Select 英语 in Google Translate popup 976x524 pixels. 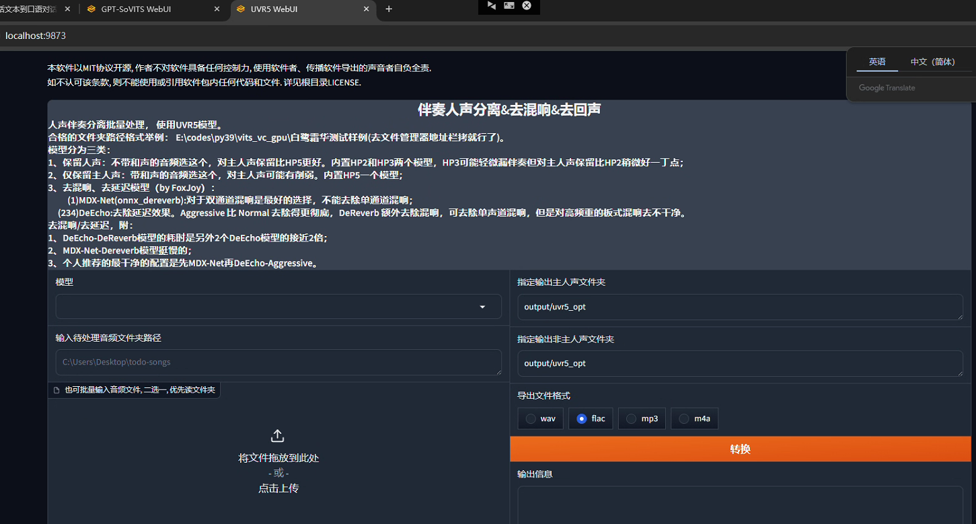click(877, 62)
